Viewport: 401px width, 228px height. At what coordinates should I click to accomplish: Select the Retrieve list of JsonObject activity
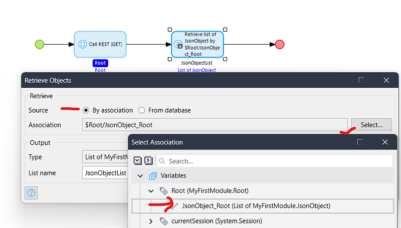[197, 45]
